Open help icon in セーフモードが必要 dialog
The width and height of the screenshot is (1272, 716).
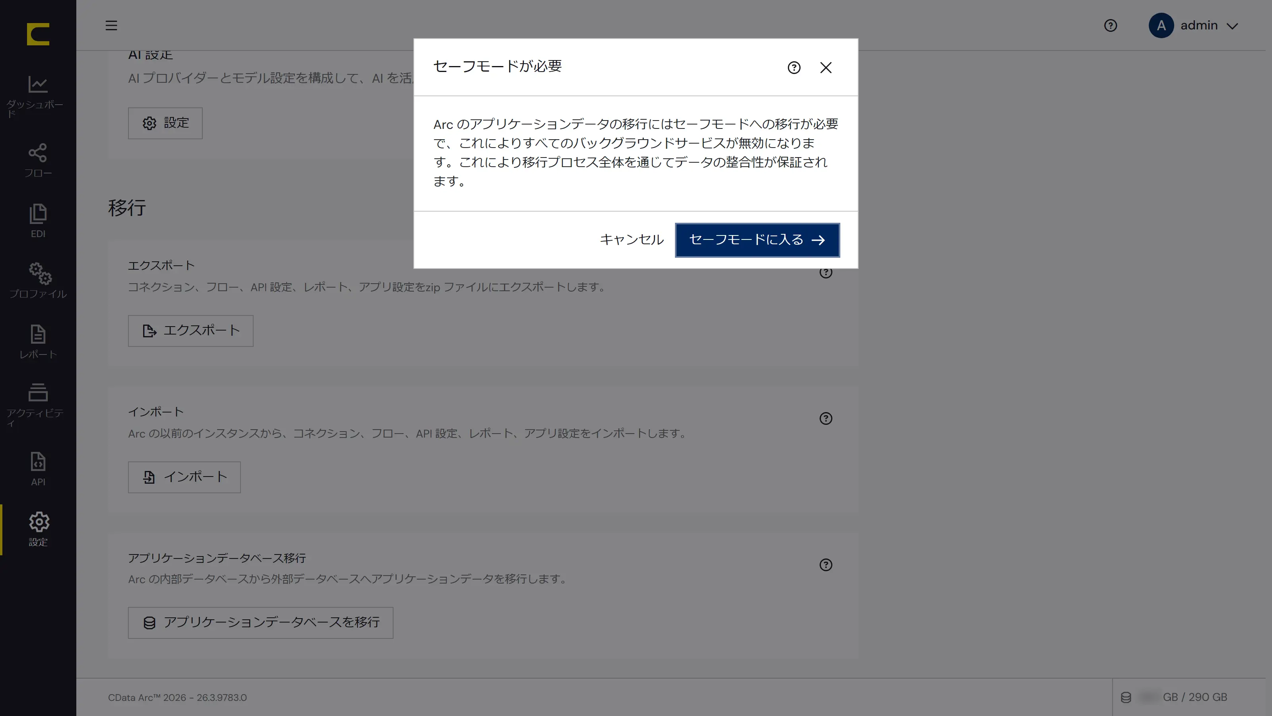793,68
